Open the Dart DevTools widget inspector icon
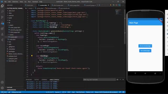The width and height of the screenshot is (168, 94). pos(119,5)
